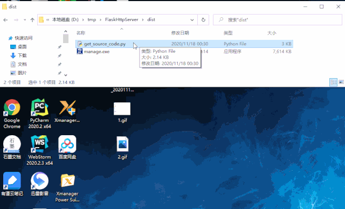Click 7,614 KB size of manage.exe

[282, 52]
